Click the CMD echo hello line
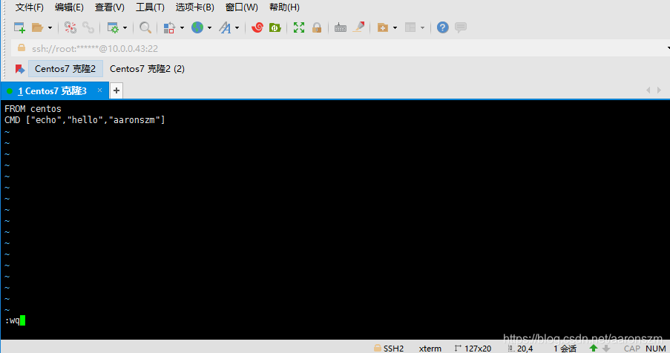This screenshot has width=670, height=353. [85, 120]
